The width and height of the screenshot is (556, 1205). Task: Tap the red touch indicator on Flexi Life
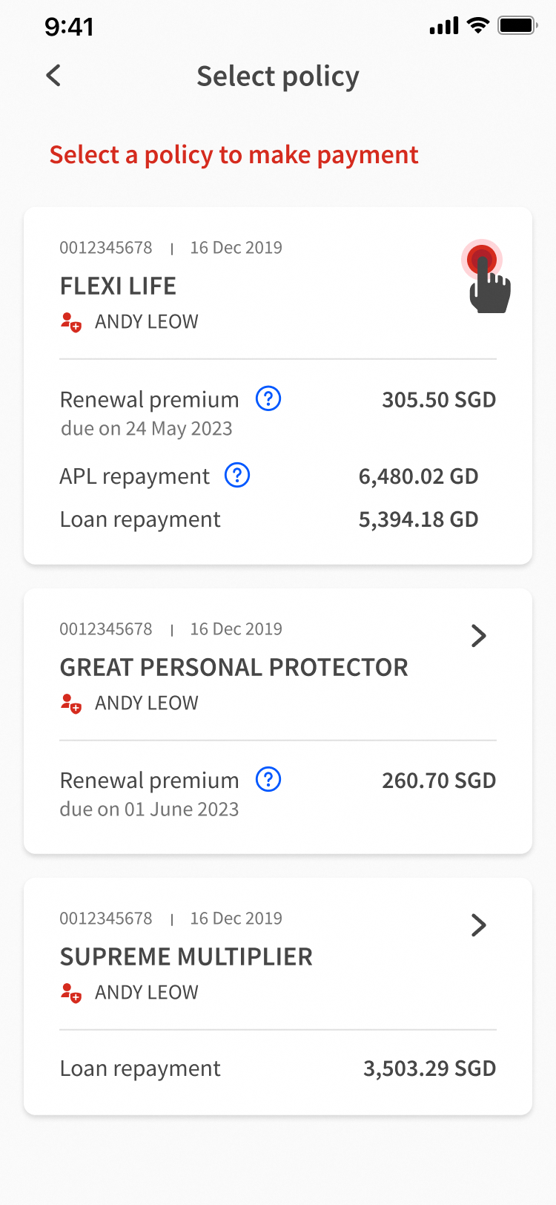click(483, 261)
